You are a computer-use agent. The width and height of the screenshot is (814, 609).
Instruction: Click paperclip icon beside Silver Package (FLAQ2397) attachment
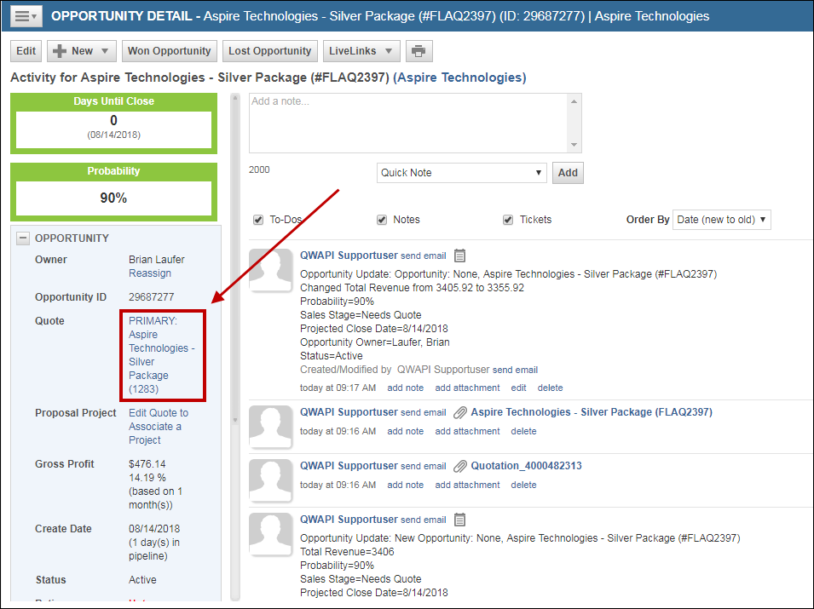point(460,412)
